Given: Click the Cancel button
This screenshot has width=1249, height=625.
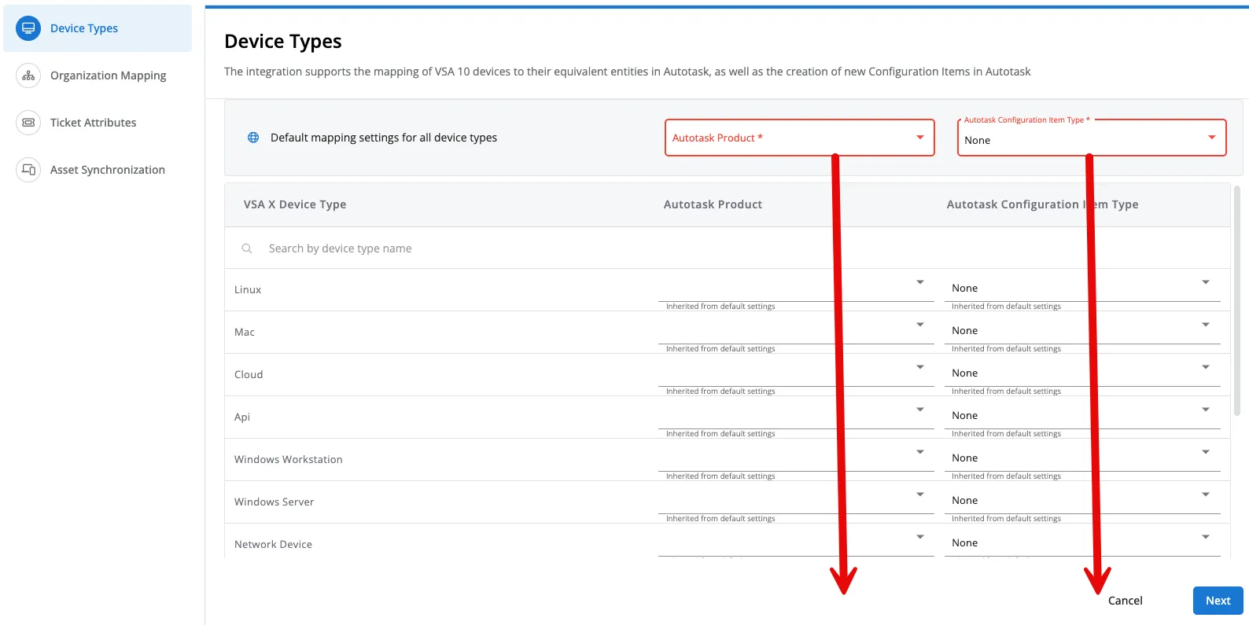Looking at the screenshot, I should (x=1125, y=601).
